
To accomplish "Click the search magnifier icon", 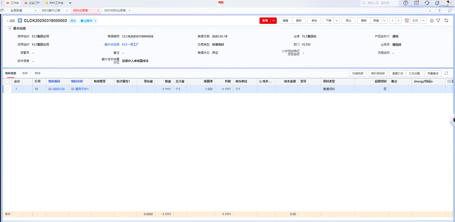I will click(364, 3).
